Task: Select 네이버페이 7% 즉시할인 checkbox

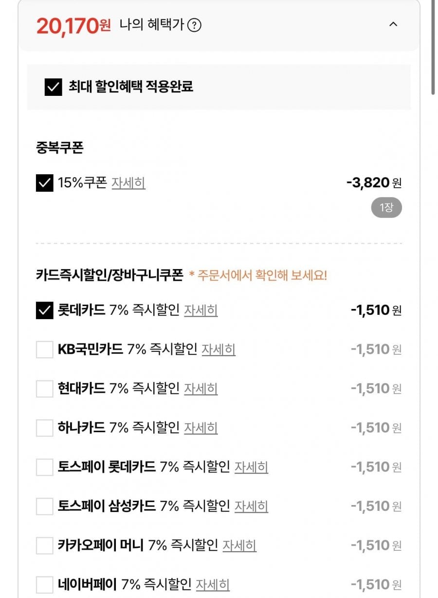Action: pos(44,584)
